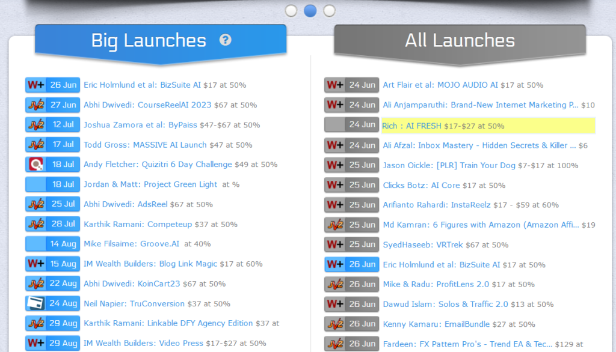The width and height of the screenshot is (616, 352).
Task: Select the first carousel dot at the top
Action: point(291,11)
